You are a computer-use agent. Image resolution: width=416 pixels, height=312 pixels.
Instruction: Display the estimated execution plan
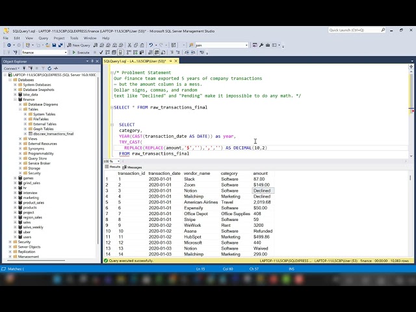(x=107, y=53)
